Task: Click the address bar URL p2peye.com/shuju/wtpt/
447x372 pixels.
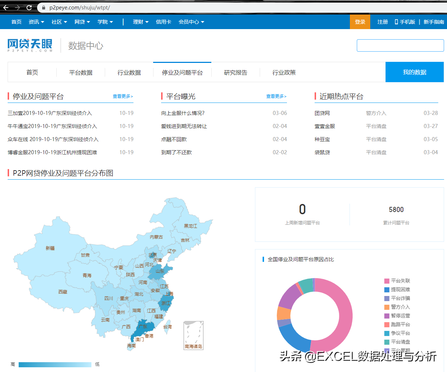Action: (x=79, y=7)
